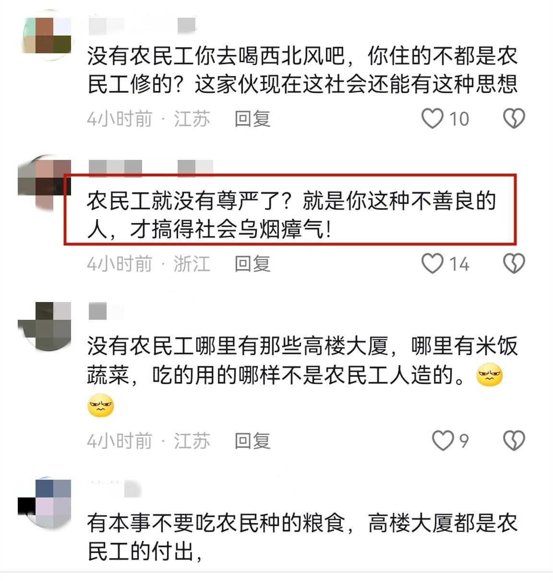Viewport: 553px width, 581px height.
Task: Reply to the 浙江 comment
Action: tap(252, 264)
